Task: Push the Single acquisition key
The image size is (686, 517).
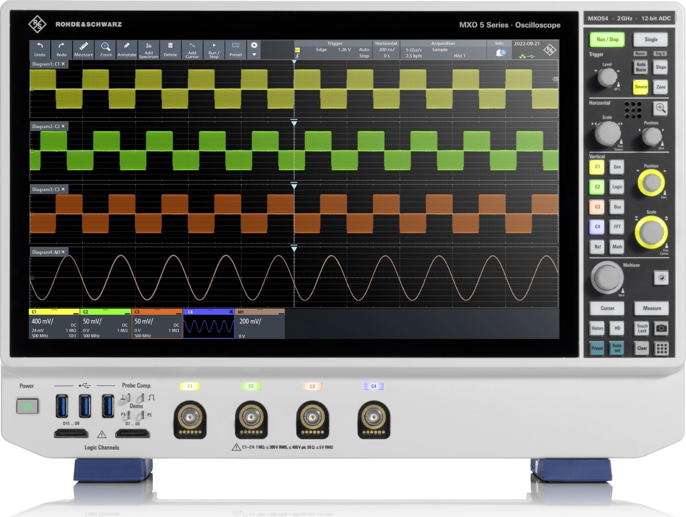Action: pos(651,39)
